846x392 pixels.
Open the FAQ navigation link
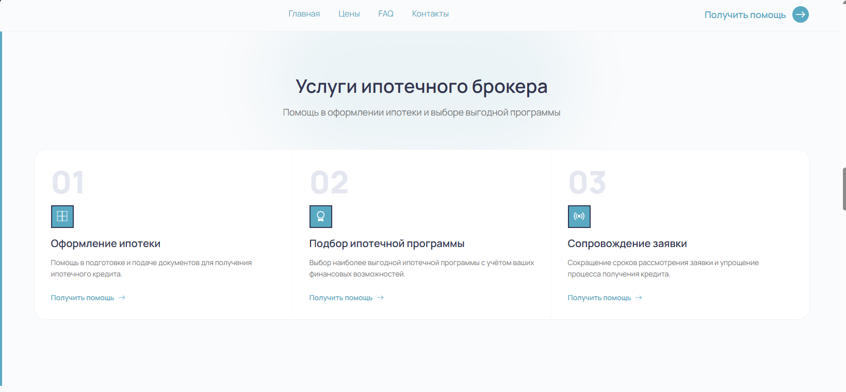click(x=386, y=14)
